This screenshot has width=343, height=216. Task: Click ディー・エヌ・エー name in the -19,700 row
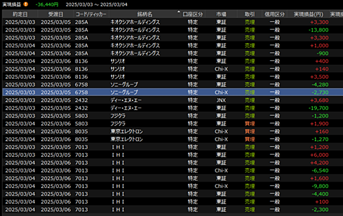pyautogui.click(x=126, y=108)
